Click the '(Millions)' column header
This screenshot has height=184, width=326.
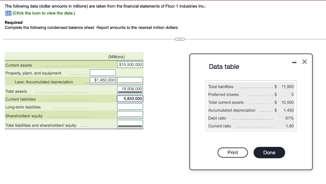pos(117,57)
